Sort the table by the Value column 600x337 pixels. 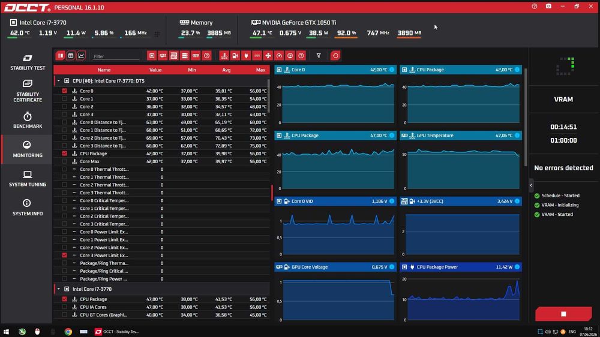coord(155,70)
